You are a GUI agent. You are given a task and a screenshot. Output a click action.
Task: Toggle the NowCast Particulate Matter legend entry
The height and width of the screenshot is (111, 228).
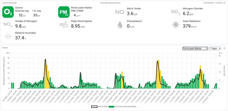[123, 107]
